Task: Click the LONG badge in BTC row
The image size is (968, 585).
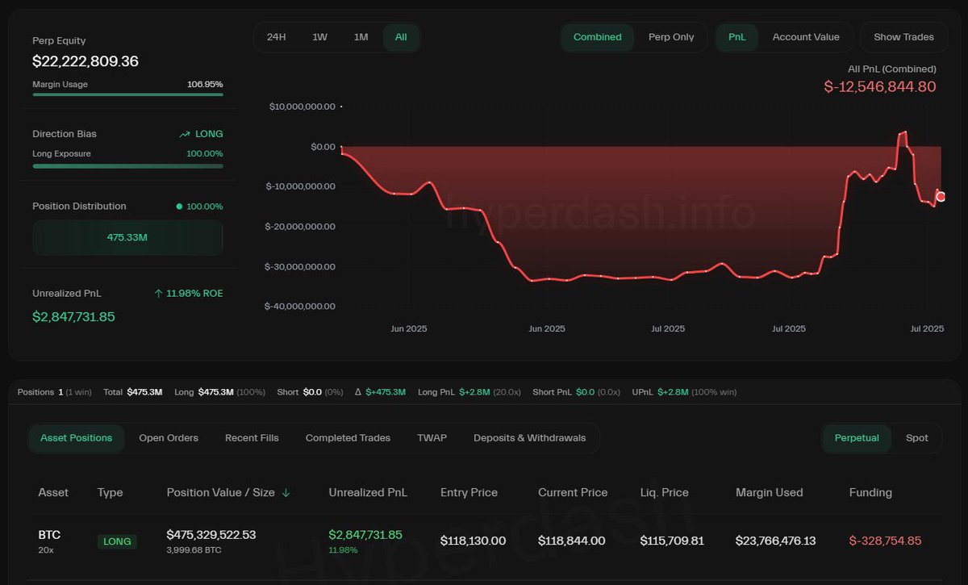Action: (117, 541)
